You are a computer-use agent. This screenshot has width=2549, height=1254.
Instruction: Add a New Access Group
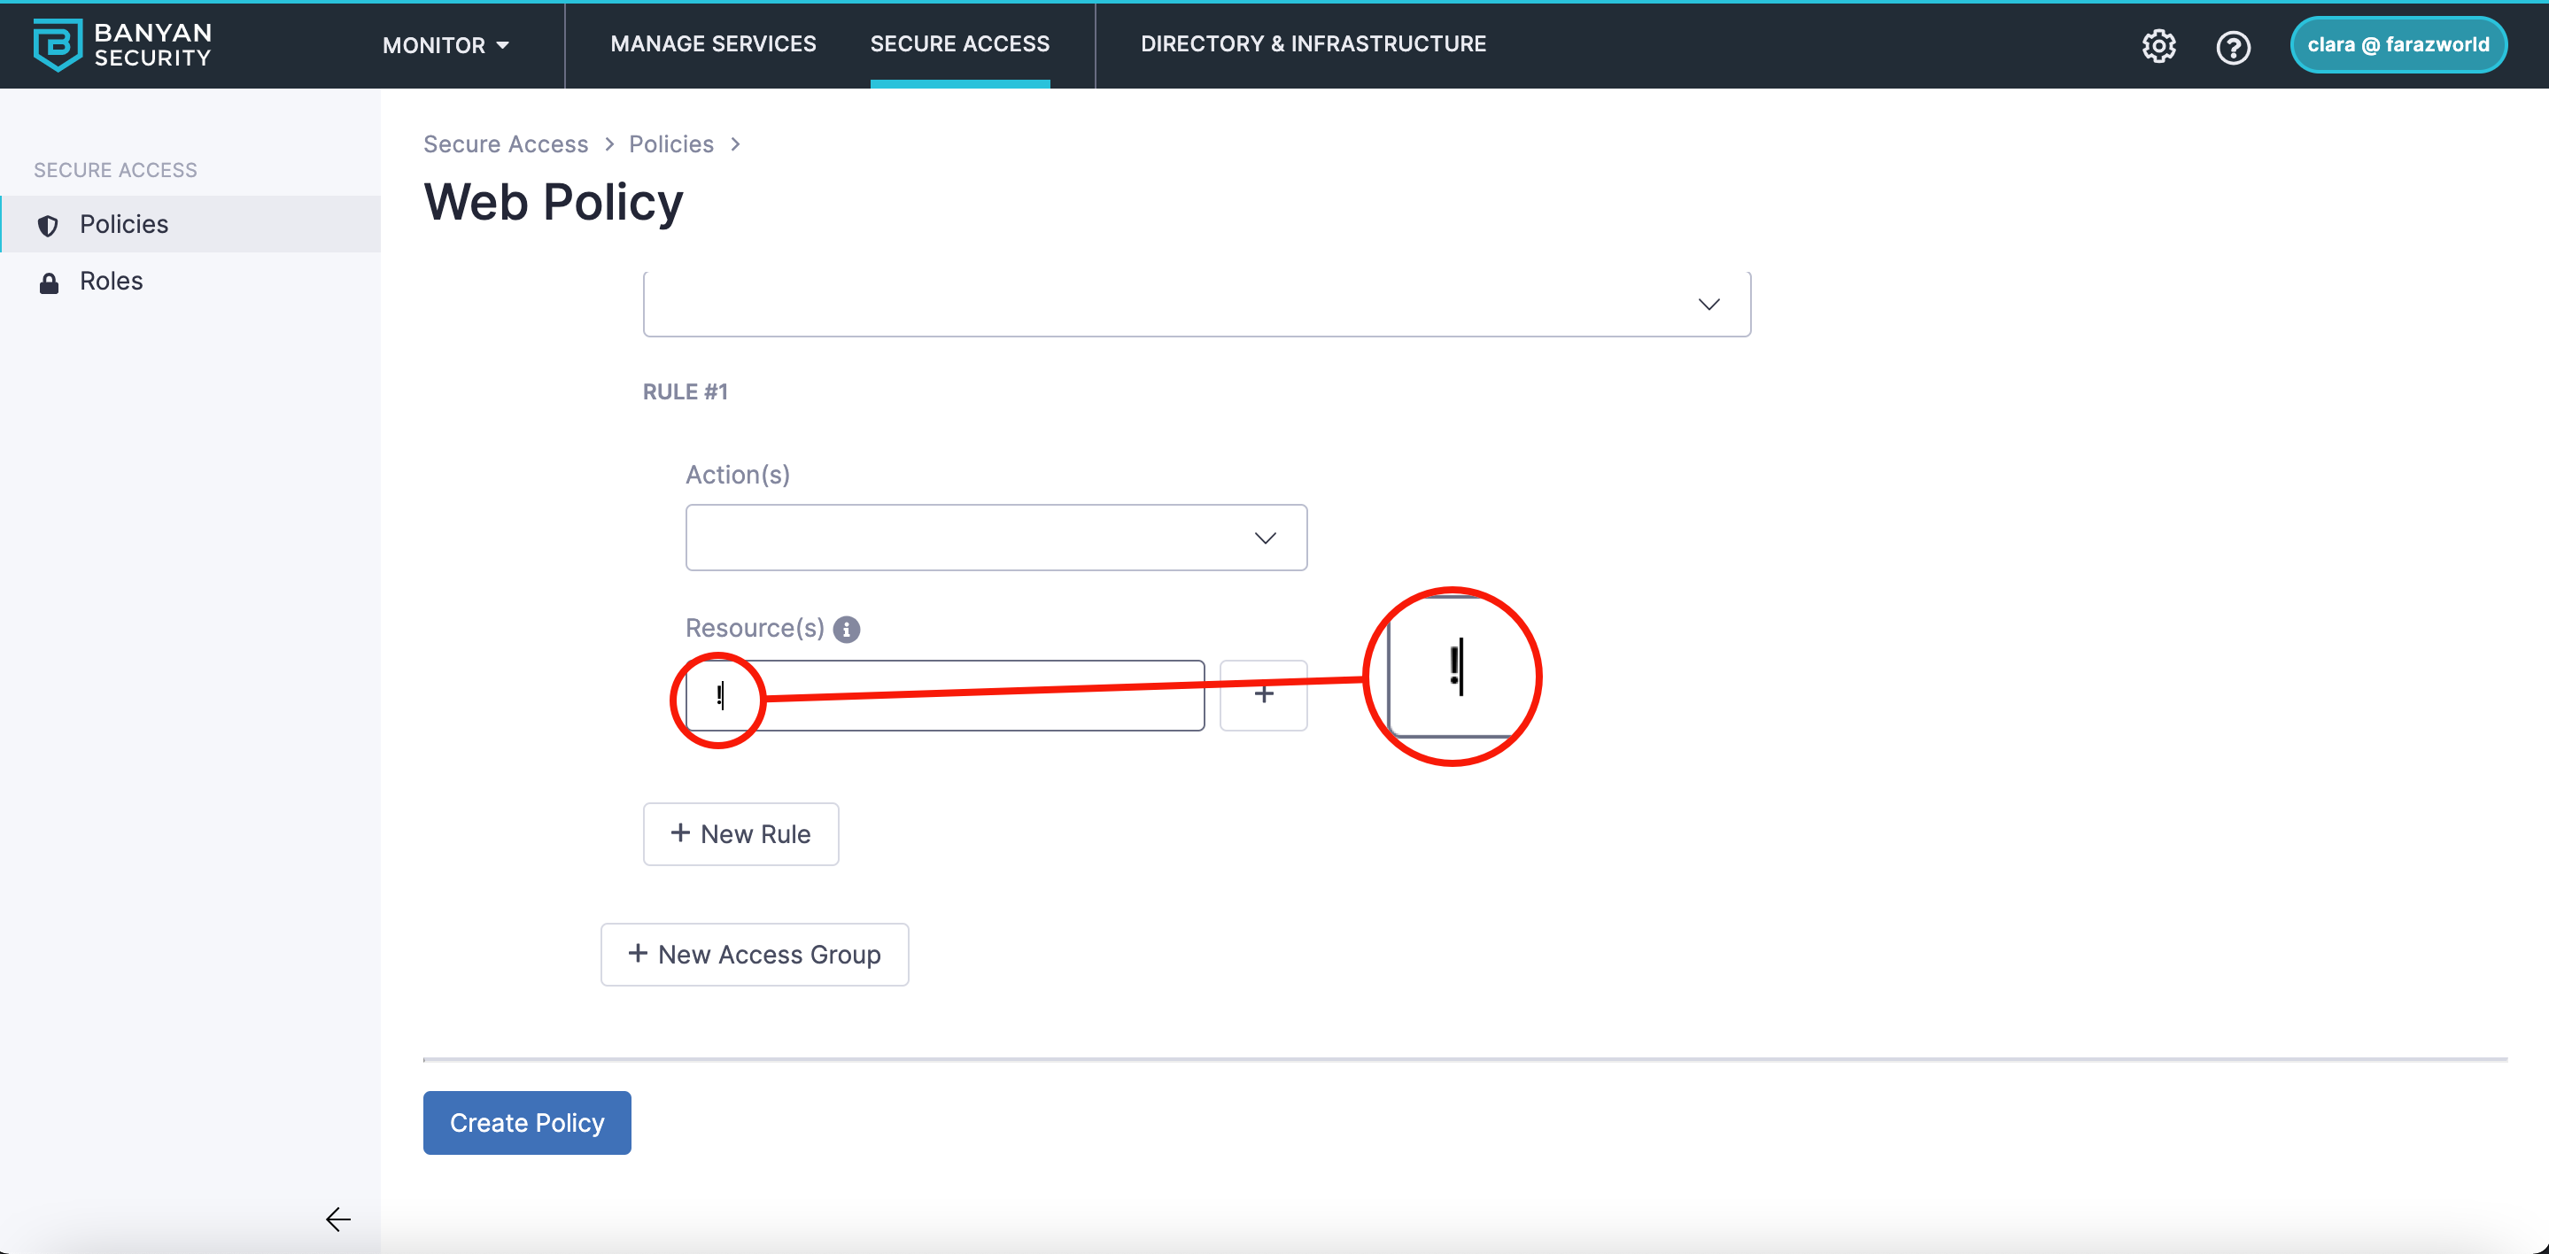click(754, 954)
